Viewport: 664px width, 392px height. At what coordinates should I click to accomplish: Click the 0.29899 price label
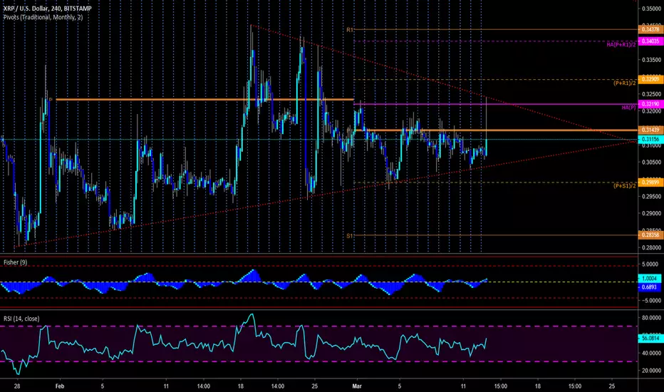(650, 182)
